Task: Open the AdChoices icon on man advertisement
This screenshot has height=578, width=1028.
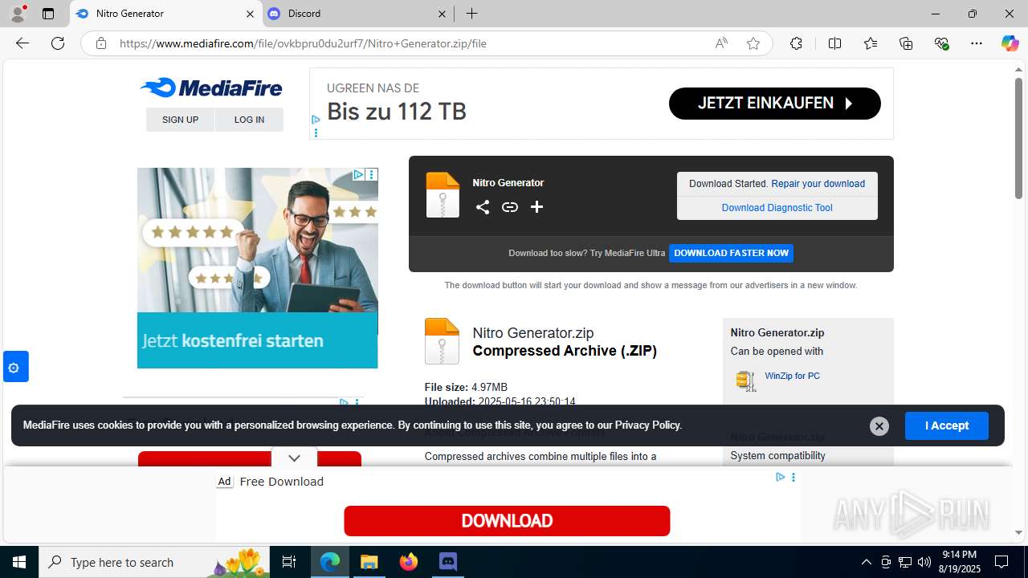Action: 358,174
